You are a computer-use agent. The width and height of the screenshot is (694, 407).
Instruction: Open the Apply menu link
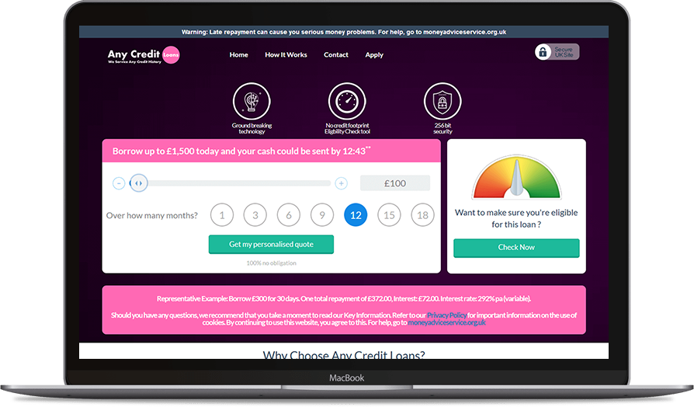coord(374,55)
